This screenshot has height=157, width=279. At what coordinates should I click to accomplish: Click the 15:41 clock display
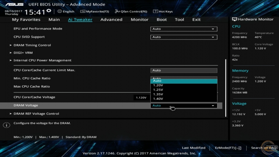[x=35, y=12]
